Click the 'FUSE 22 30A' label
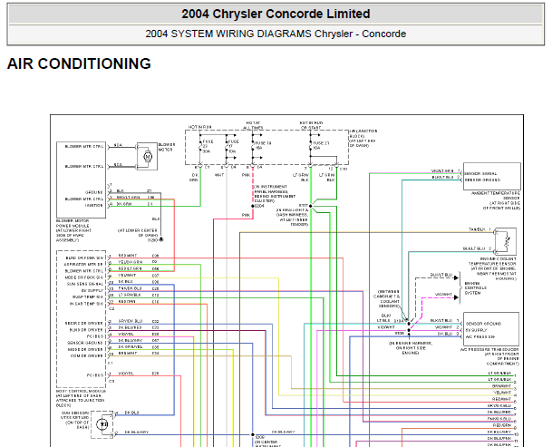The height and width of the screenshot is (447, 552). (207, 146)
